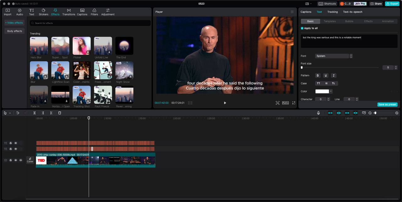Click Save as preset
This screenshot has height=202, width=402.
387,104
